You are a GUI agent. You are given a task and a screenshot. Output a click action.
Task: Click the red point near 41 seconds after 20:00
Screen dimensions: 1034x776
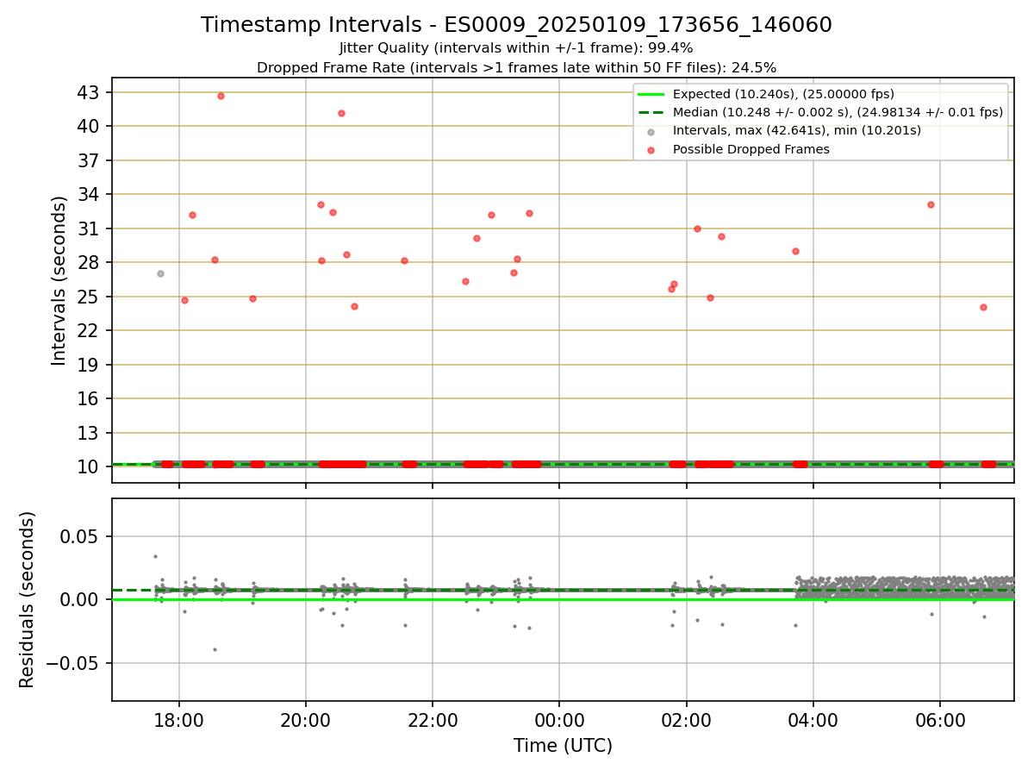[341, 113]
